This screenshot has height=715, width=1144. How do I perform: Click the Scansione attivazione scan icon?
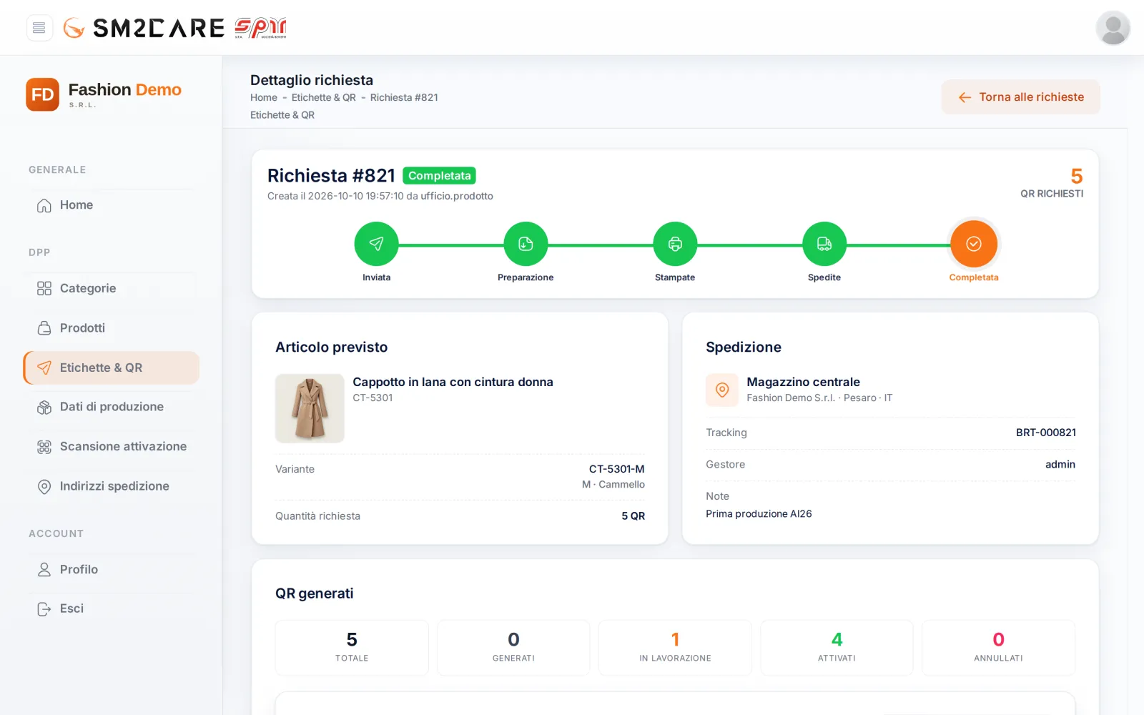[44, 447]
